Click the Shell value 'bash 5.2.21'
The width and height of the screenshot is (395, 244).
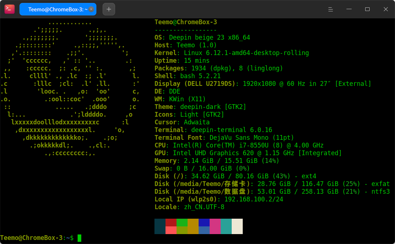(x=200, y=76)
